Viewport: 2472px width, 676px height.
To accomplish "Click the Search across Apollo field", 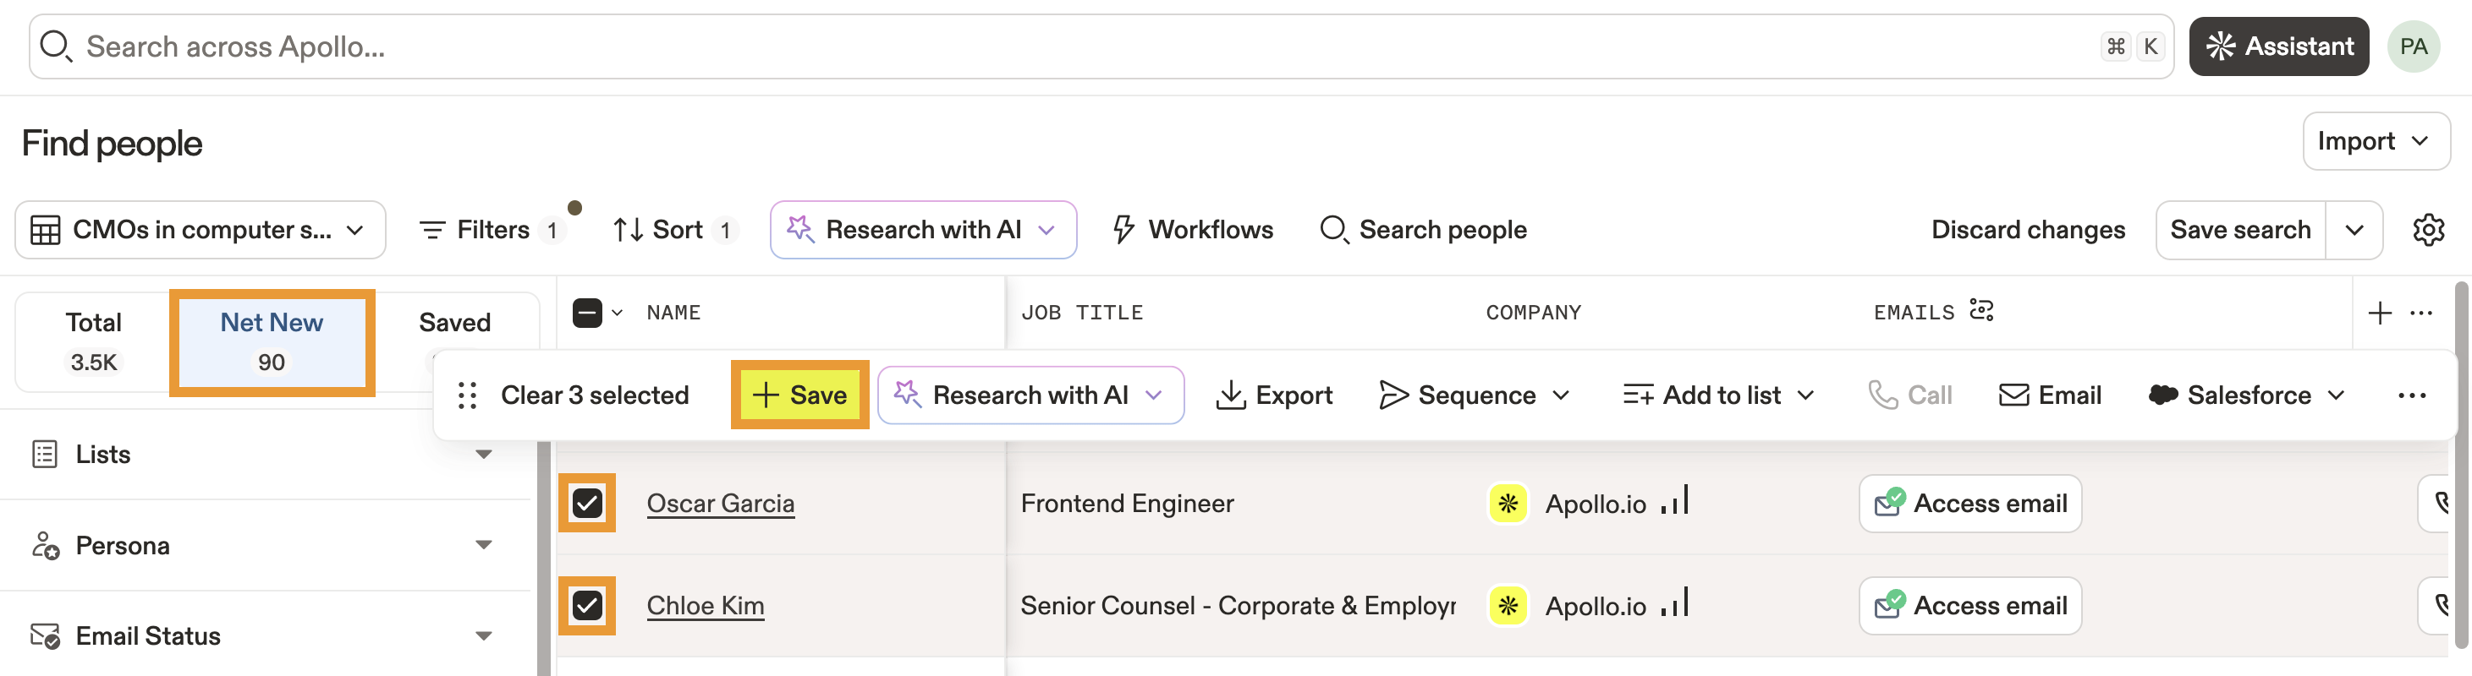I will click(x=1056, y=46).
